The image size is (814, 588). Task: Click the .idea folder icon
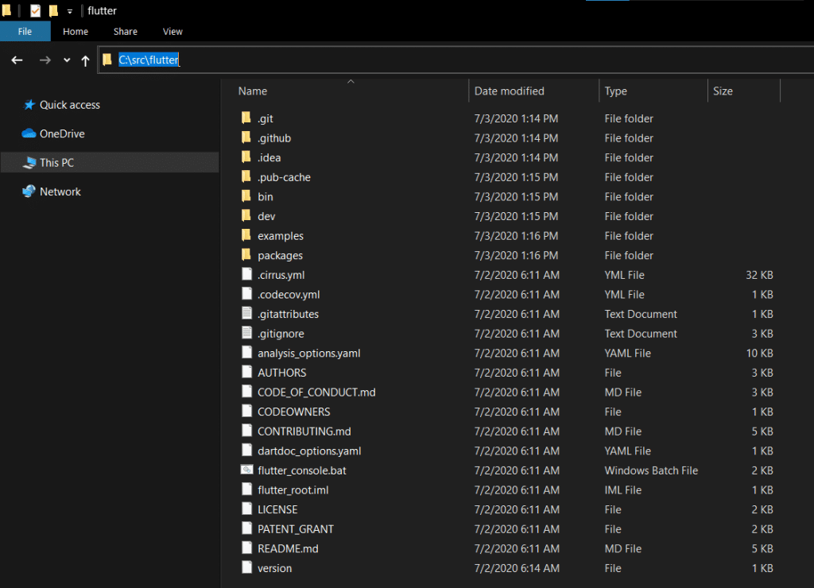pyautogui.click(x=246, y=157)
